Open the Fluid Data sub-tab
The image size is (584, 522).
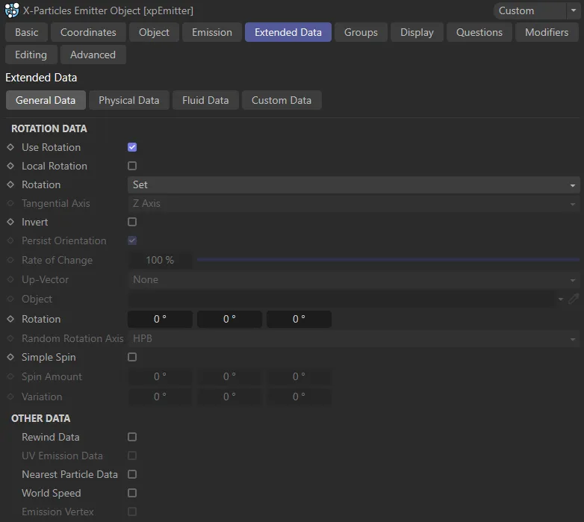click(205, 100)
